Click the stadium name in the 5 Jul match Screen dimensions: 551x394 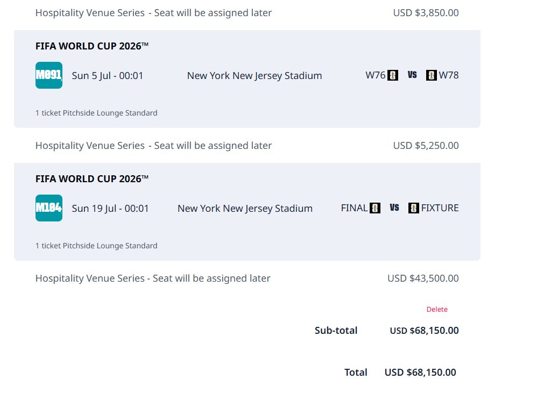(x=255, y=76)
